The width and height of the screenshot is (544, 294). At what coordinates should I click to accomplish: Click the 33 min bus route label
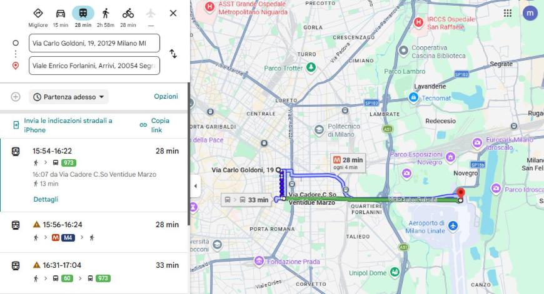coord(246,200)
